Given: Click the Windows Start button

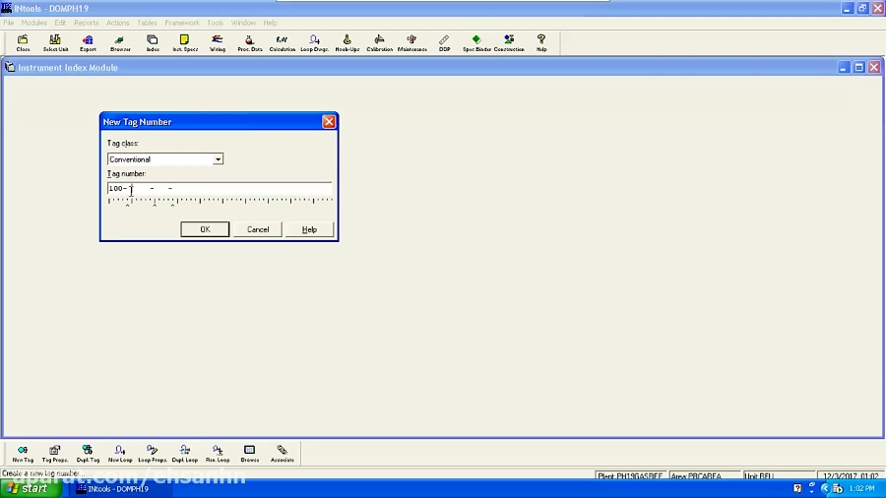Looking at the screenshot, I should pyautogui.click(x=31, y=488).
